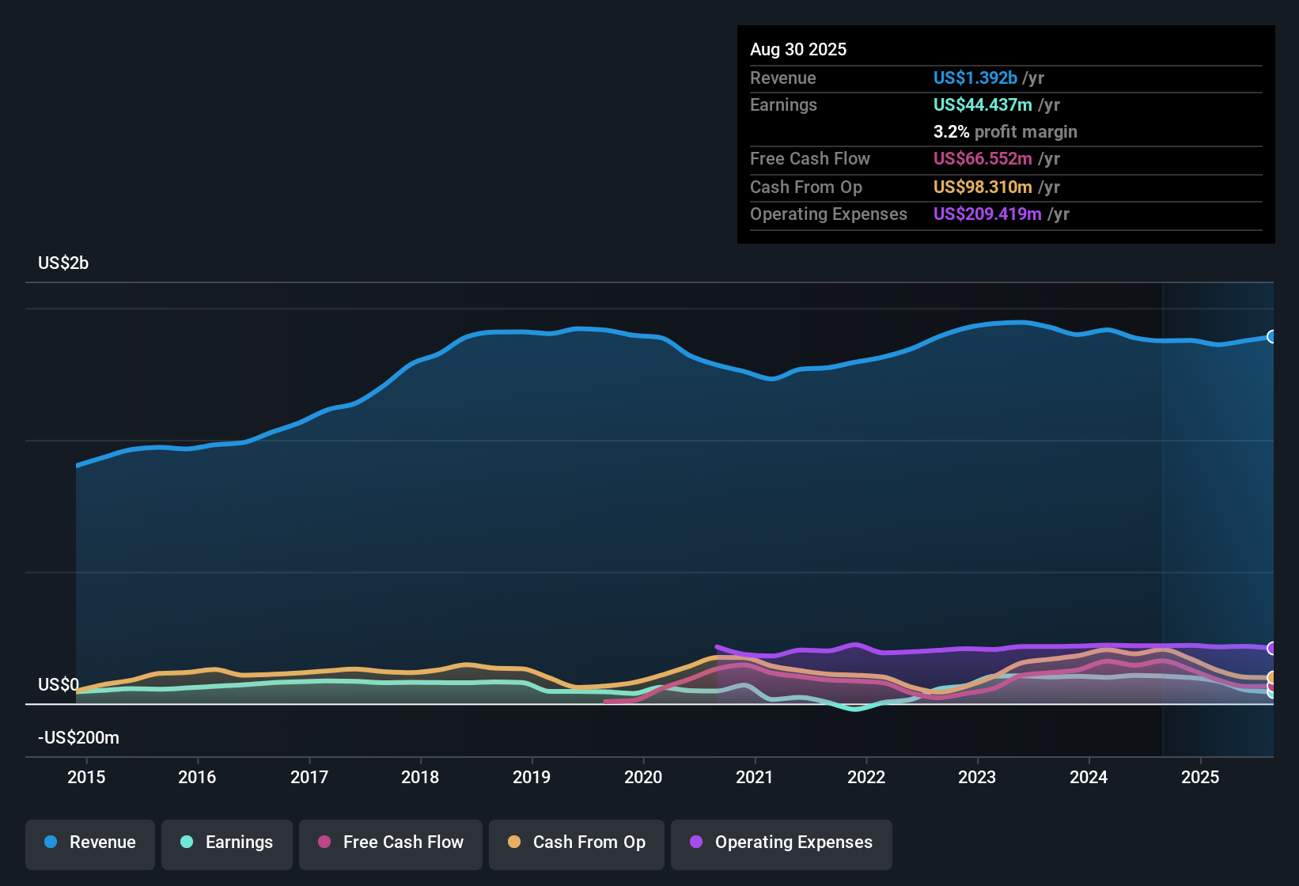Image resolution: width=1299 pixels, height=886 pixels.
Task: Click the US$209.419m operating expenses value
Action: point(987,214)
